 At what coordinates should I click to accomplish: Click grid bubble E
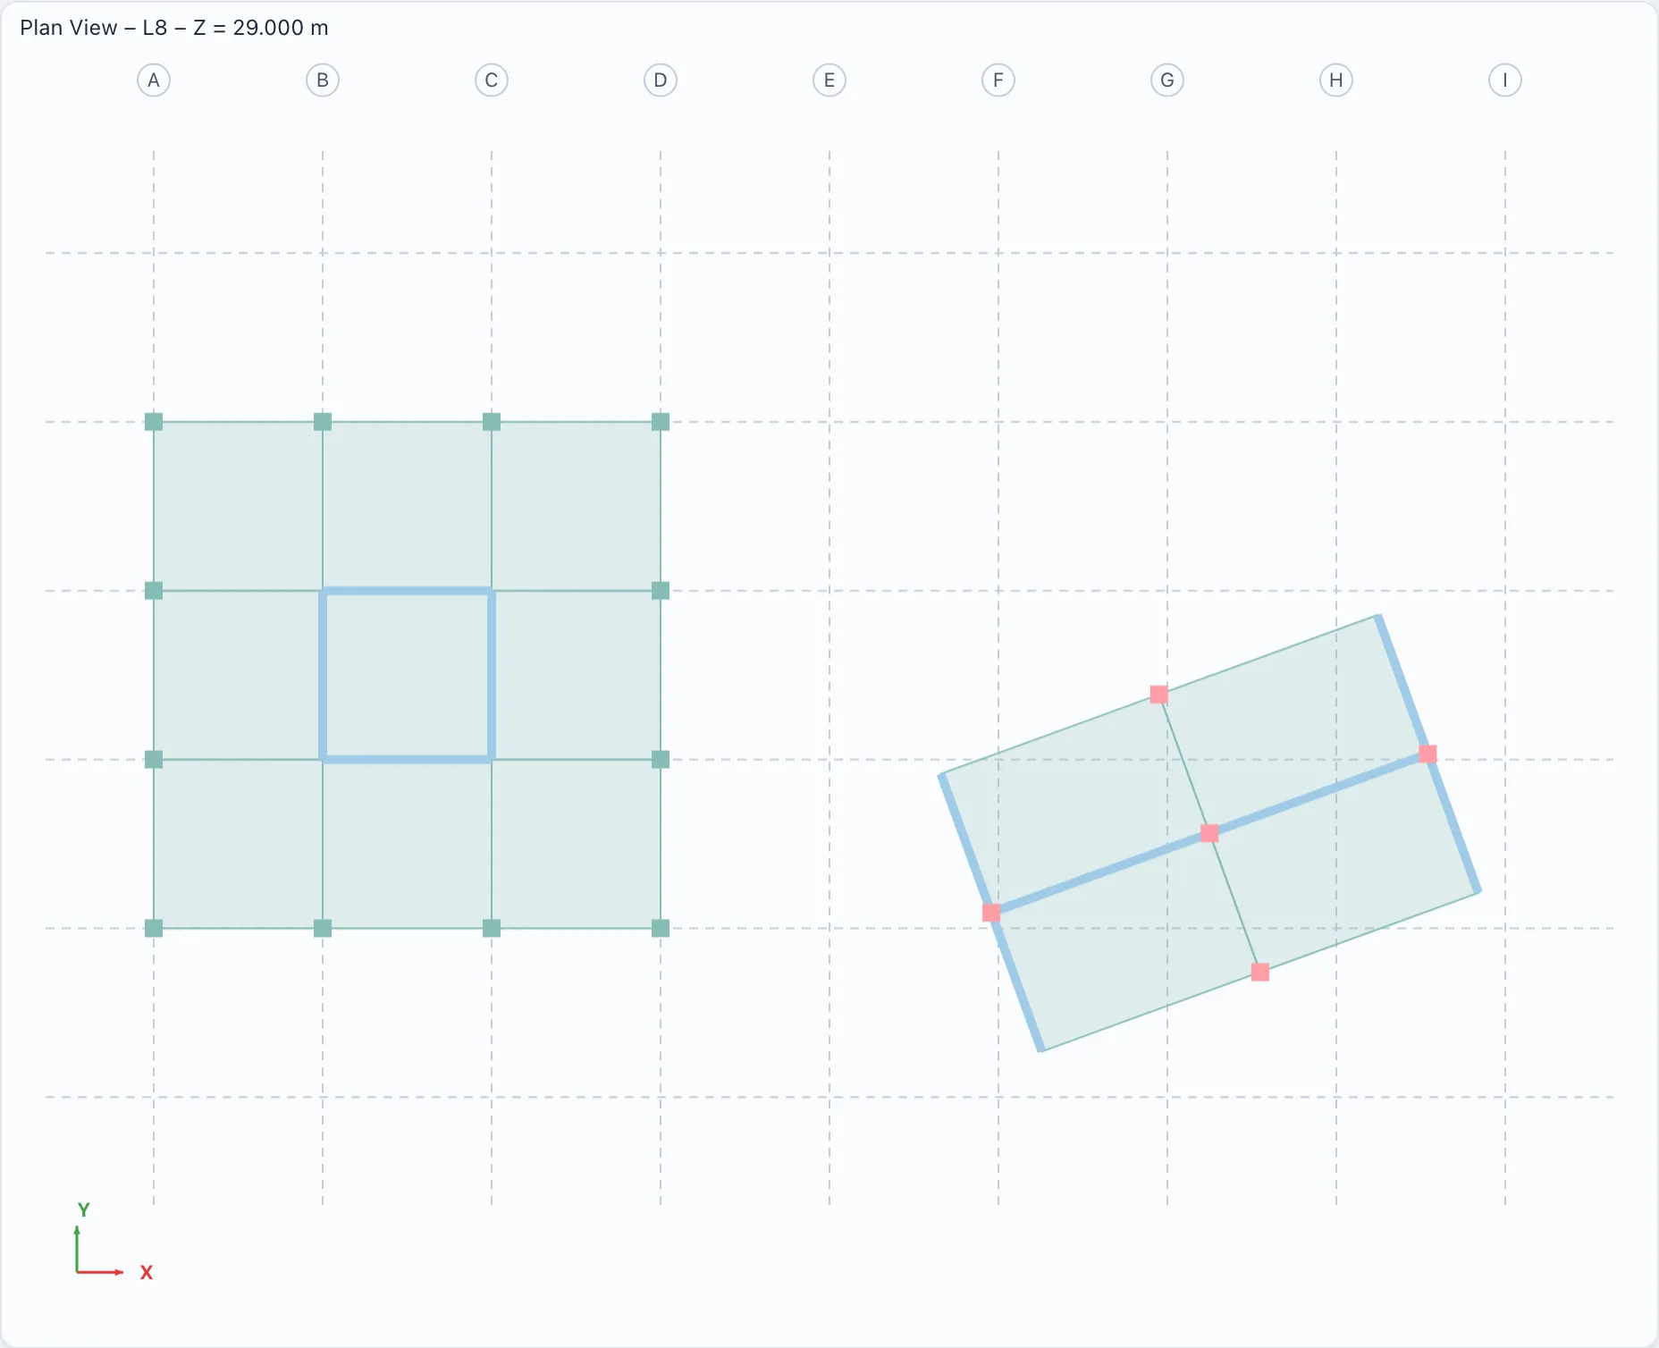(x=829, y=80)
